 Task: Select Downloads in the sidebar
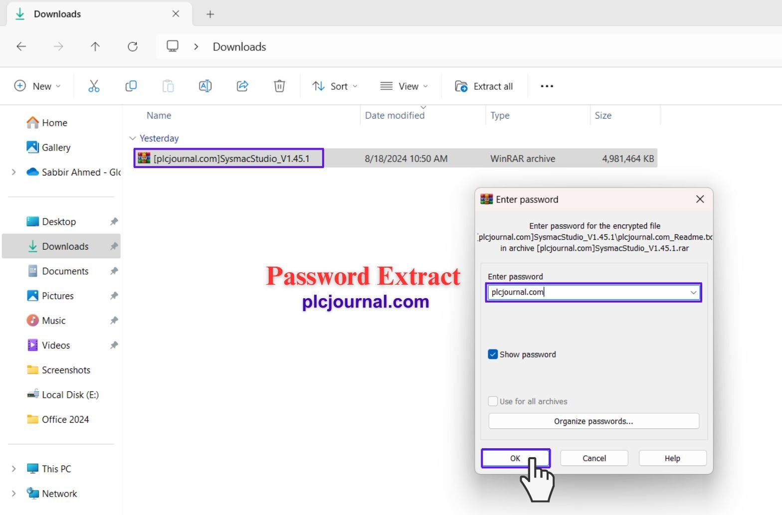pyautogui.click(x=61, y=246)
